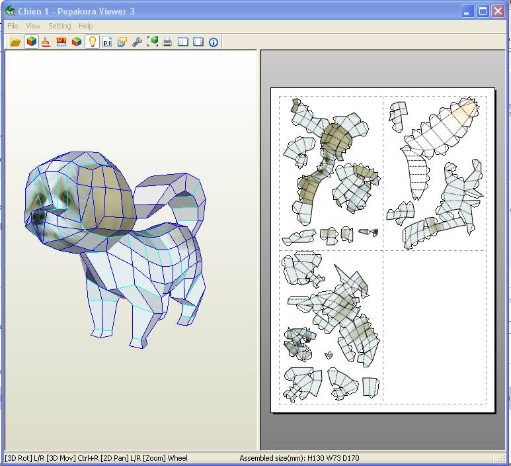Open the Setting menu
This screenshot has height=466, width=511.
point(59,26)
